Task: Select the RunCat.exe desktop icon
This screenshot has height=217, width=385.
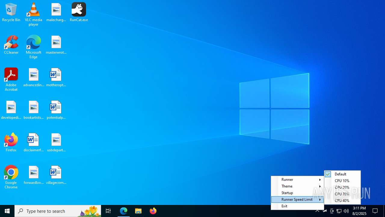Action: coord(79,12)
